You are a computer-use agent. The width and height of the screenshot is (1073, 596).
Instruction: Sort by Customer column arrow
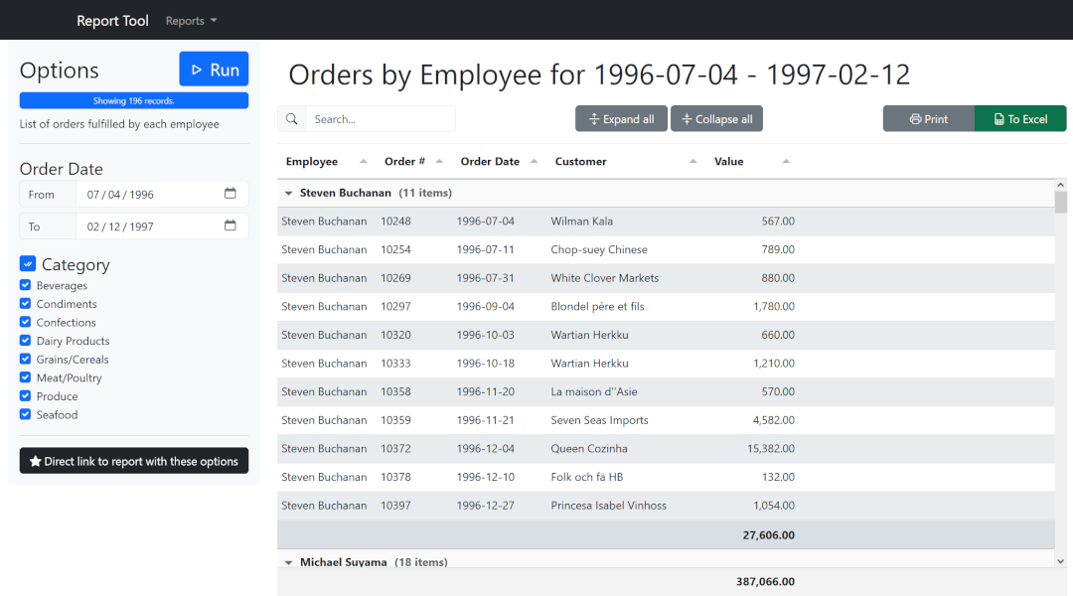pos(693,162)
